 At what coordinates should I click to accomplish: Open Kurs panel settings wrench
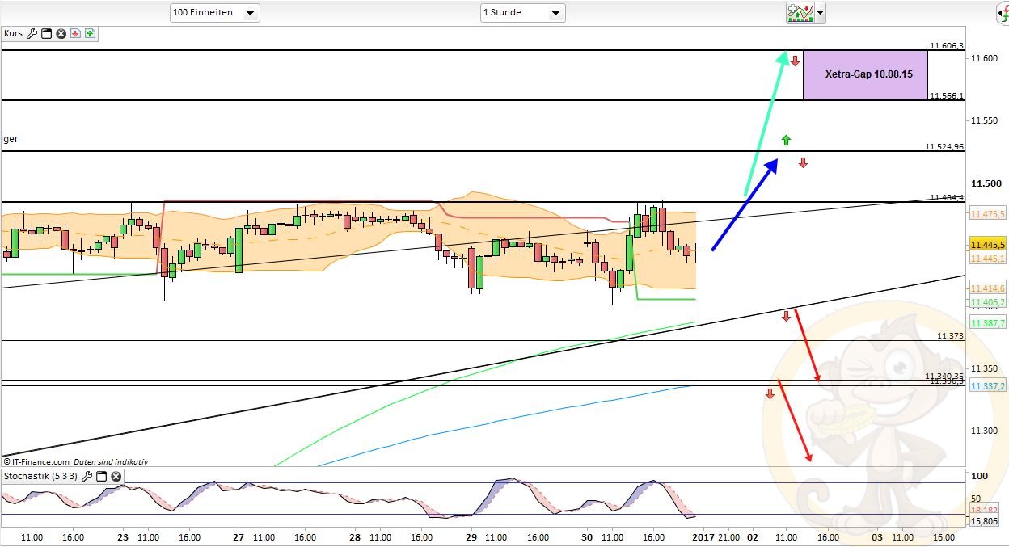click(32, 34)
